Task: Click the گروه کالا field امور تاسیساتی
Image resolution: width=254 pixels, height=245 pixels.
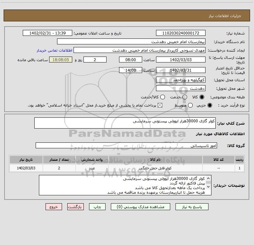Action: [126, 145]
